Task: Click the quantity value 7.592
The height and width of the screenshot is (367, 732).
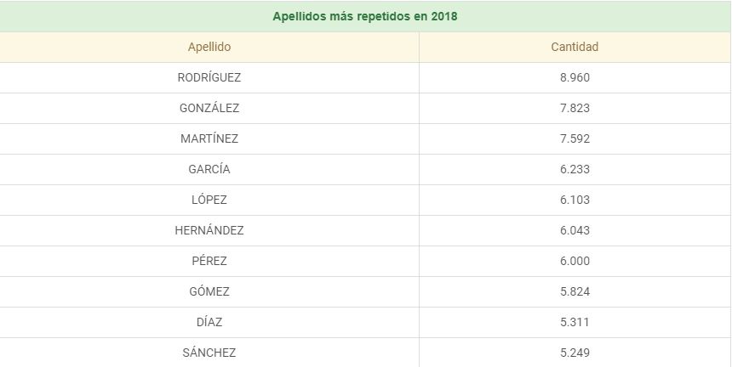Action: point(575,138)
